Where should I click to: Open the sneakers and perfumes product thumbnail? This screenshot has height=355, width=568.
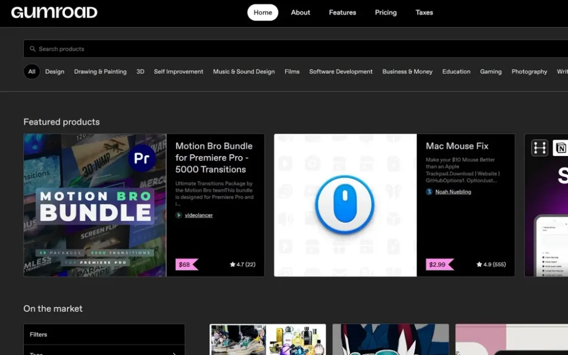click(x=268, y=340)
